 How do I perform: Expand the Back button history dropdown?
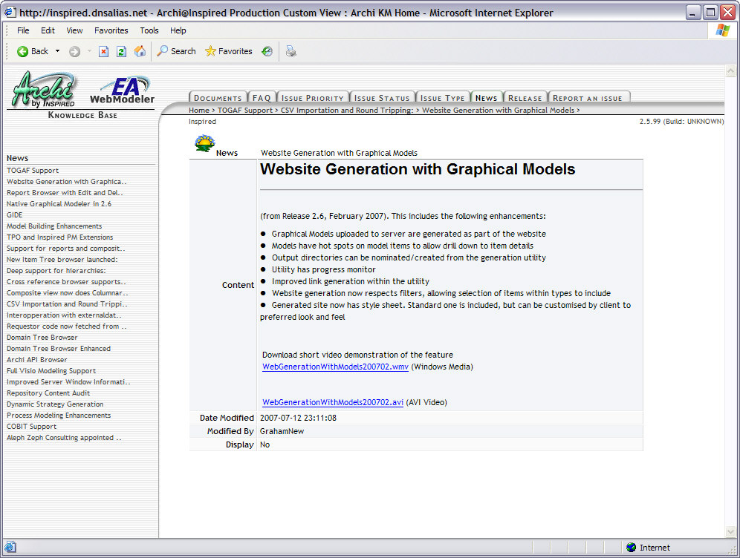coord(56,51)
